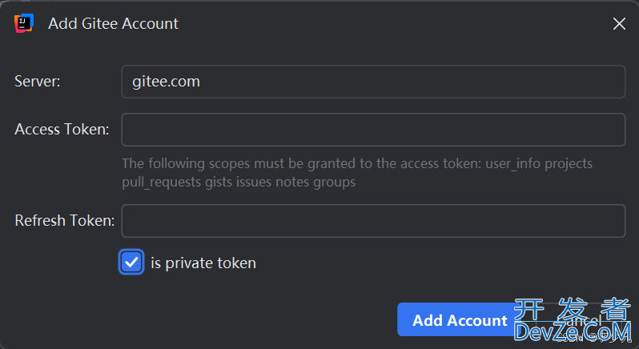Click the DevZe.CoM watermark text
639x349 pixels.
[x=573, y=331]
